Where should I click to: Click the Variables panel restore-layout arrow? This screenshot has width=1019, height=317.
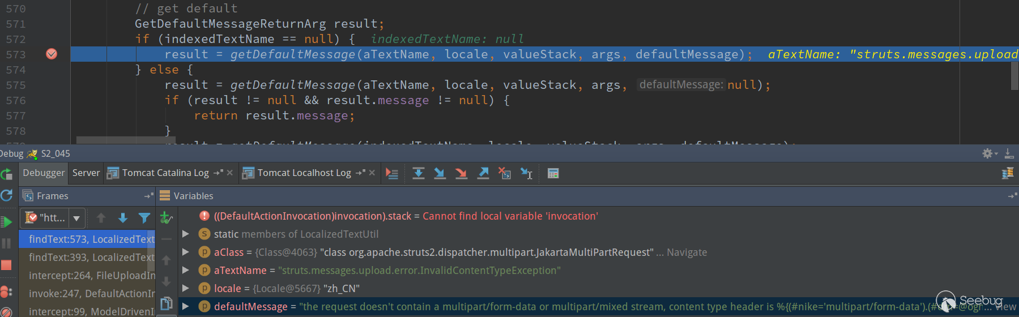1013,196
